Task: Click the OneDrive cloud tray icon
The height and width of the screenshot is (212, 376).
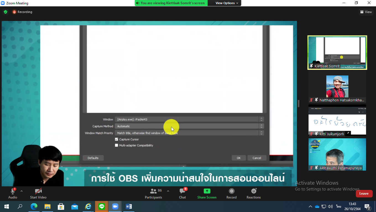Action: click(x=317, y=206)
